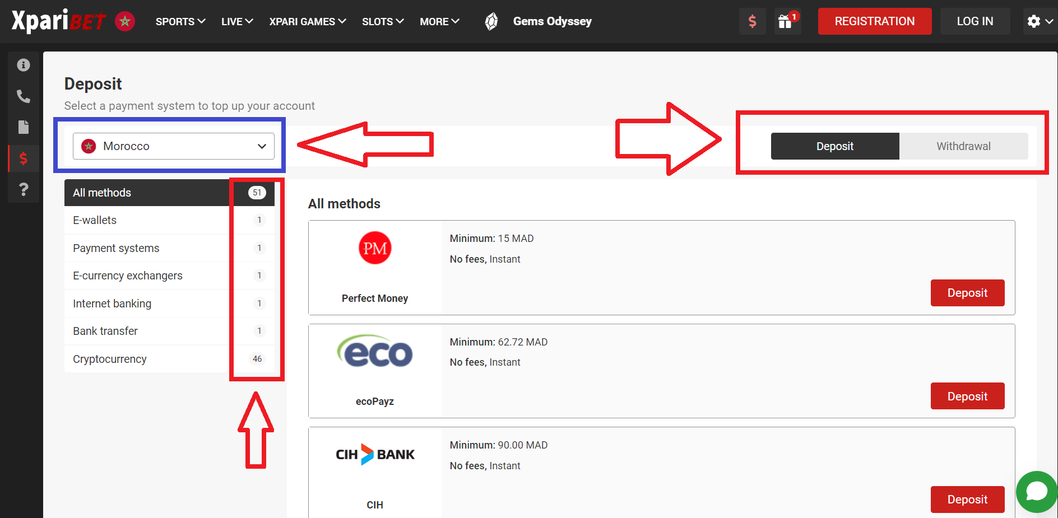Click the Deposit page heading
Viewport: 1058px width, 518px height.
coord(93,84)
